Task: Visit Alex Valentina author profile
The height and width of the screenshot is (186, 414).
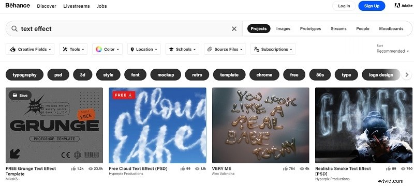Action: (x=223, y=174)
